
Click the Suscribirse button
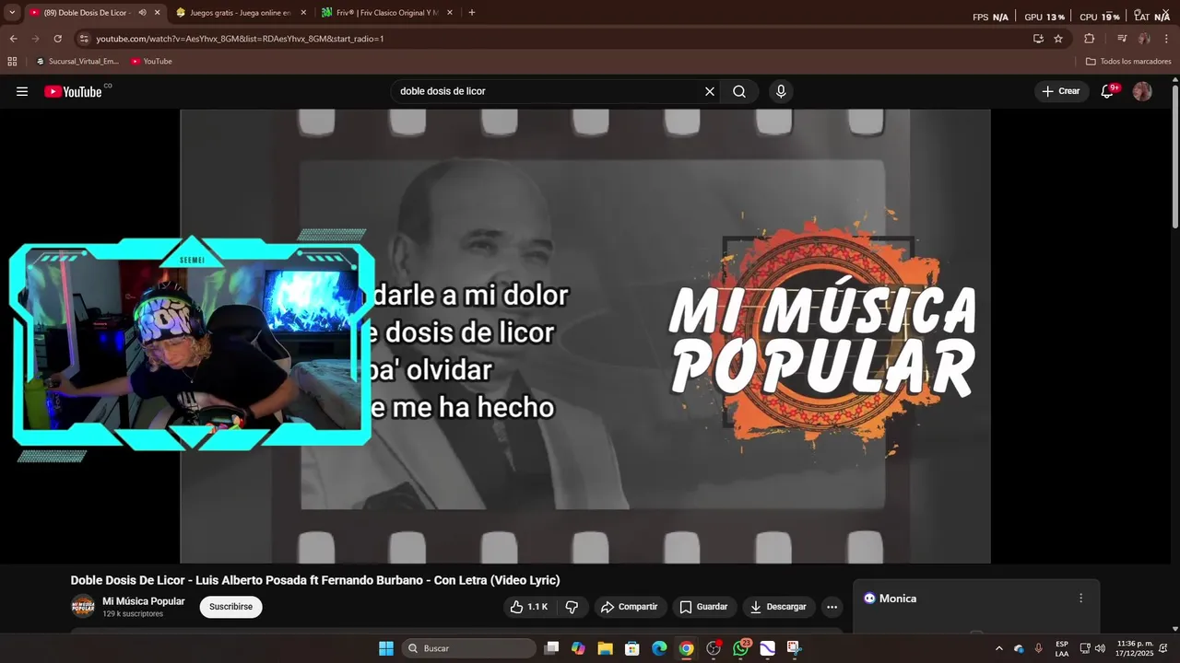click(x=230, y=607)
